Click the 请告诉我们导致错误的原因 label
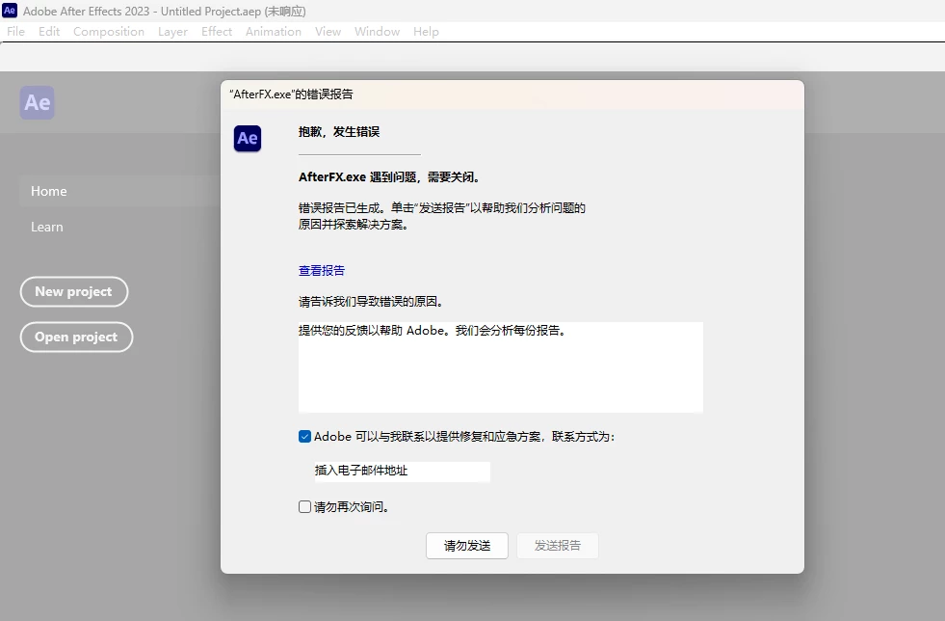 click(371, 301)
